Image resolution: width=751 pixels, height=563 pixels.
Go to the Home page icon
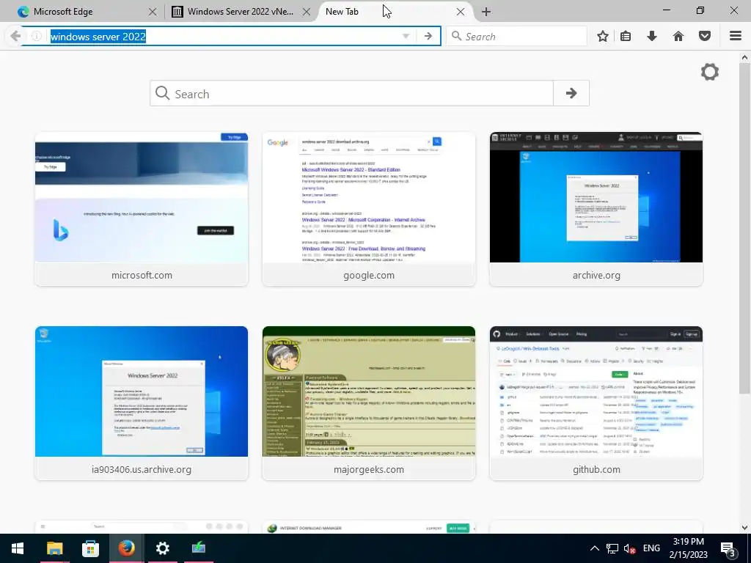pos(678,37)
